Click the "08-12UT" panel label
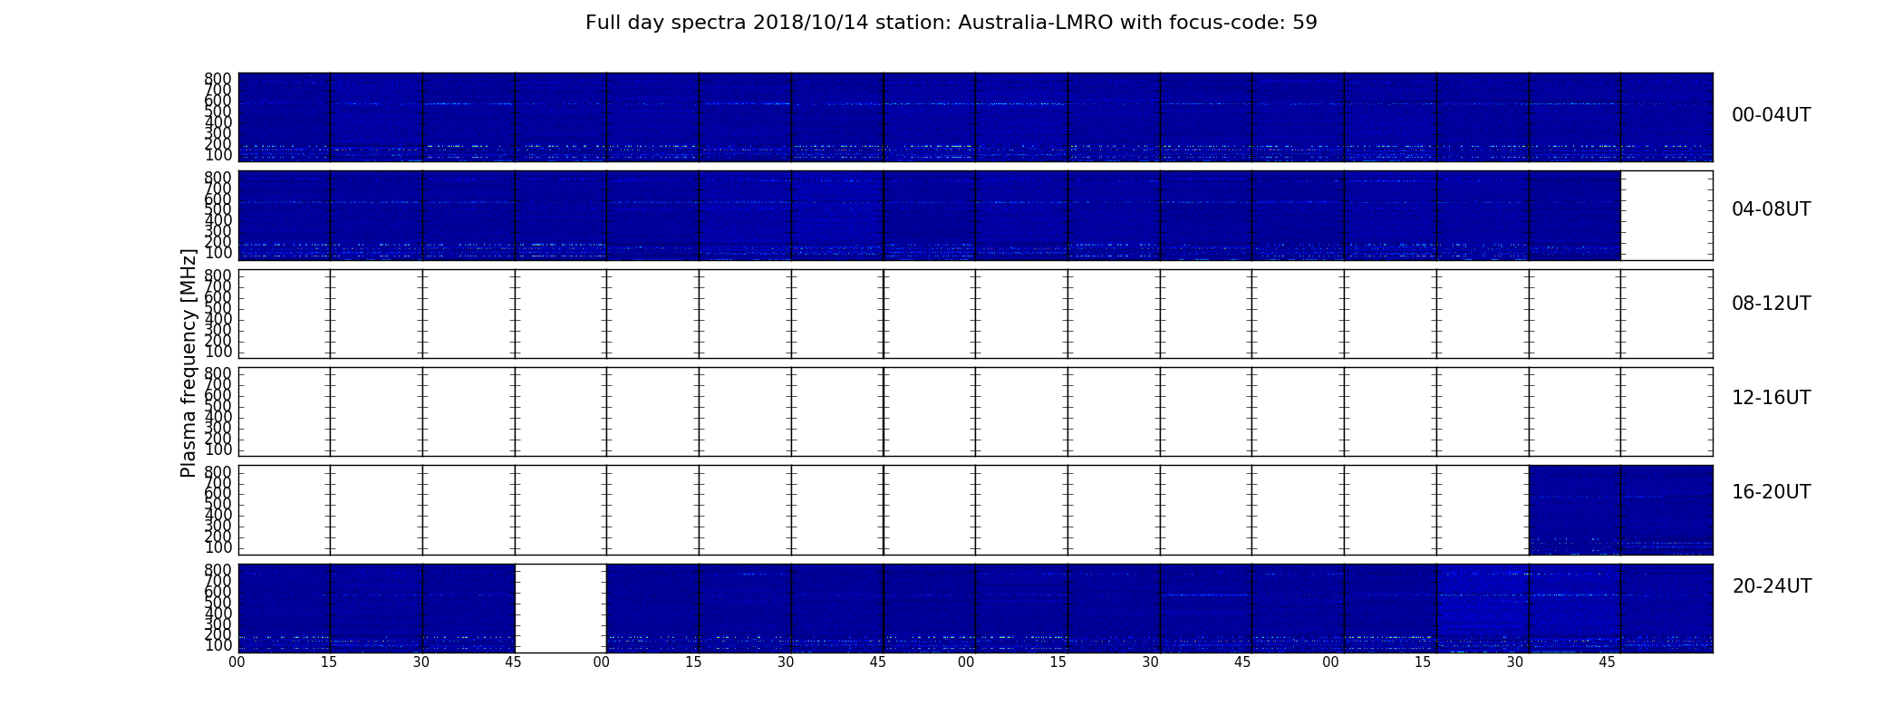Screen dimensions: 1903x725 coord(1771,304)
